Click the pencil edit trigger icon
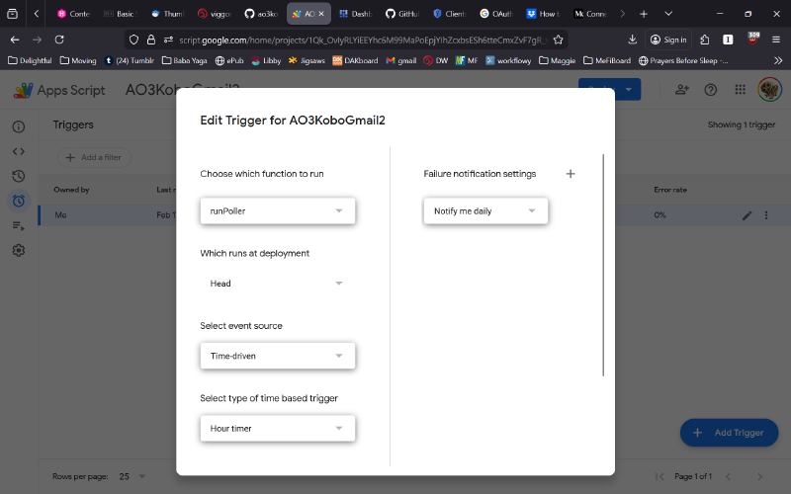 [747, 215]
